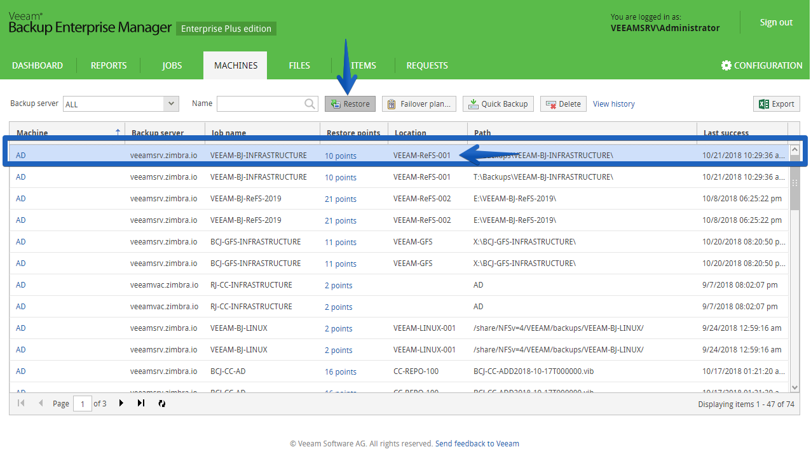Viewport: 811px width, 454px height.
Task: Sign out of Enterprise Manager
Action: pyautogui.click(x=776, y=22)
